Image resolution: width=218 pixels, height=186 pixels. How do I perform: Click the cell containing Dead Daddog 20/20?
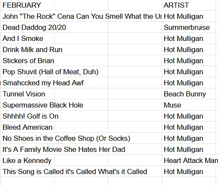pyautogui.click(x=27, y=27)
